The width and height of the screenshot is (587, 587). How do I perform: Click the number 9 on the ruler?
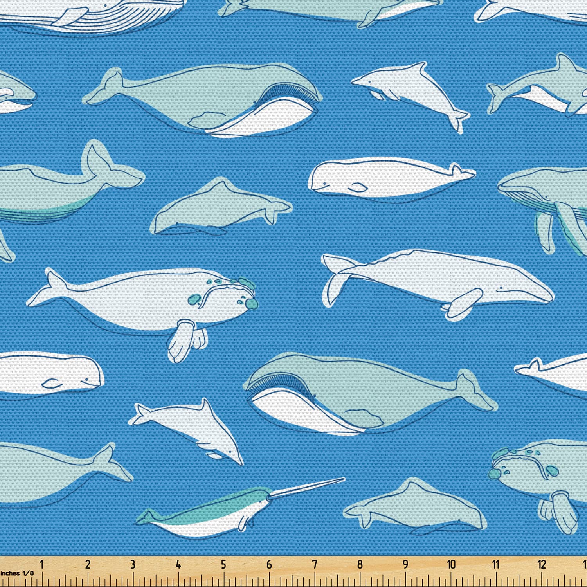coord(405,564)
